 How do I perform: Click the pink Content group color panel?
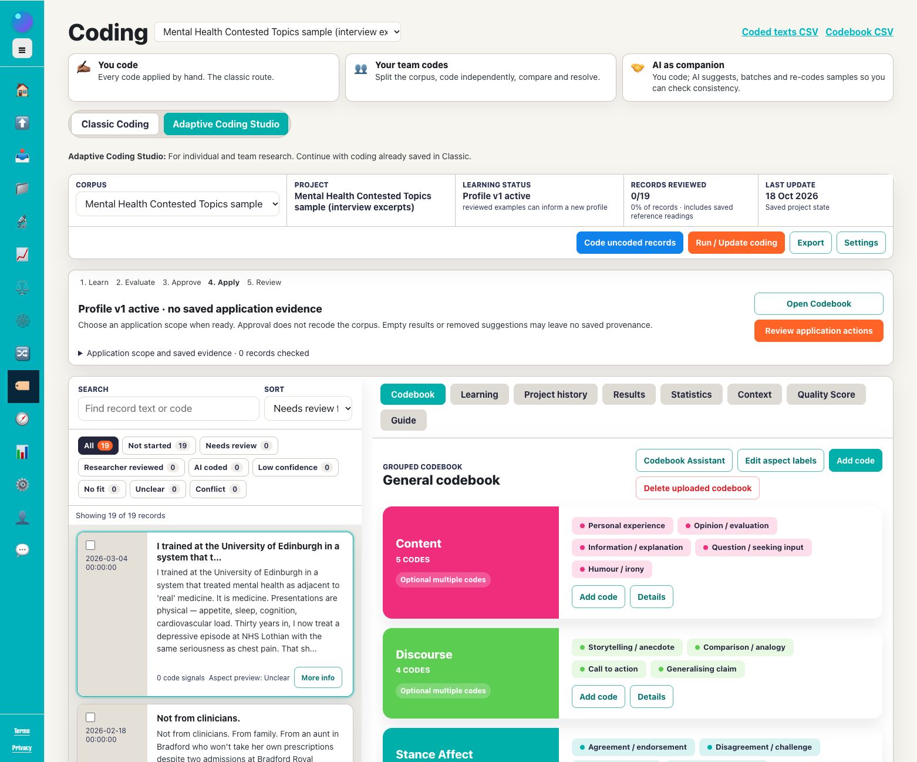pos(471,562)
